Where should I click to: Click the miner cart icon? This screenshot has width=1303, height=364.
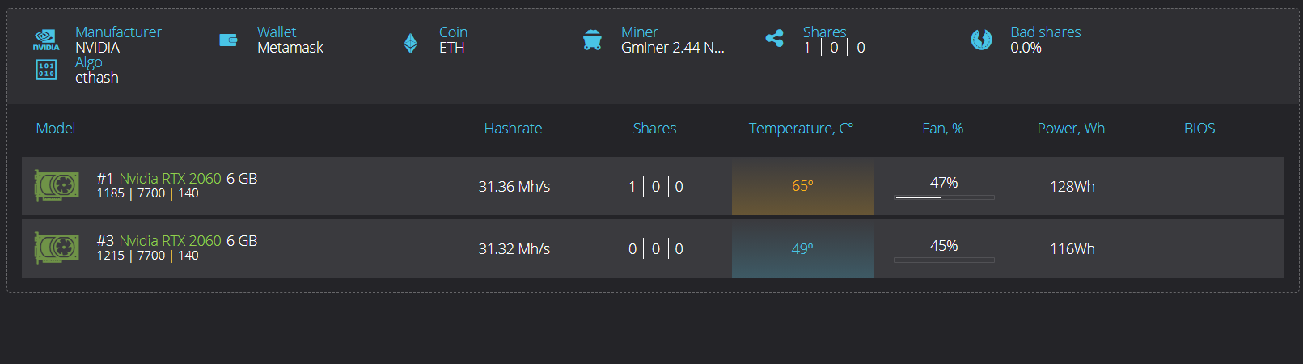pyautogui.click(x=592, y=40)
